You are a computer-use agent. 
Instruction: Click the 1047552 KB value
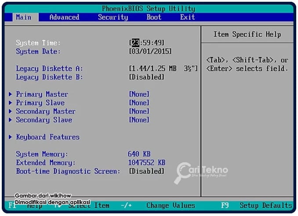(146, 162)
